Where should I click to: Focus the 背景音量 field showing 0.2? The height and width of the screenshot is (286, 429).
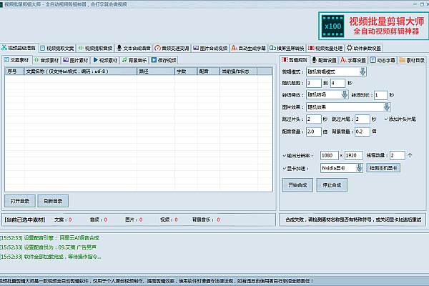(363, 132)
